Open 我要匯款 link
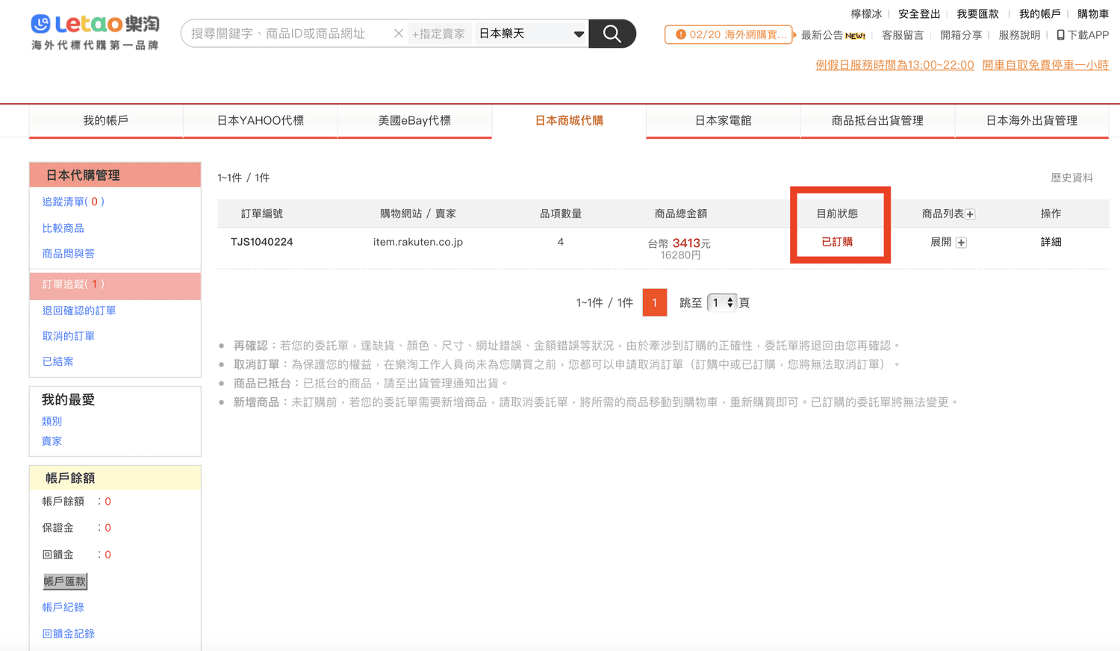Screen dimensions: 1120x651 pyautogui.click(x=977, y=13)
